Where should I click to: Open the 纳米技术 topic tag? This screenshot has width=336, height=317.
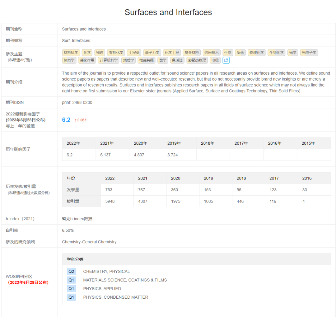tap(211, 53)
